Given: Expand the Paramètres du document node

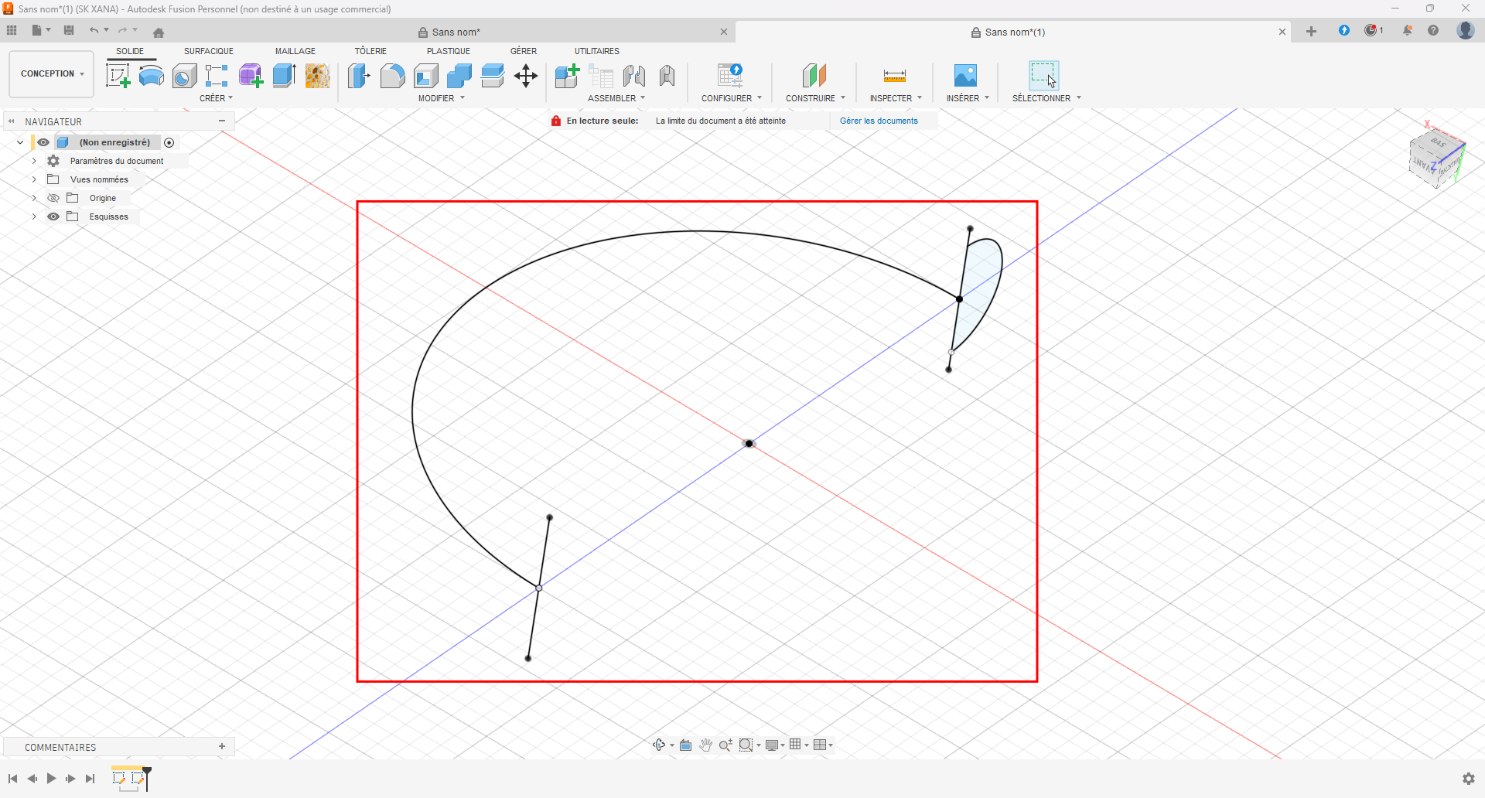Looking at the screenshot, I should pyautogui.click(x=34, y=161).
